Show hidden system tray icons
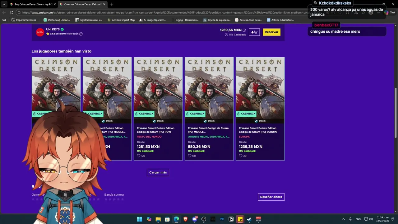The width and height of the screenshot is (398, 224). coord(344,219)
